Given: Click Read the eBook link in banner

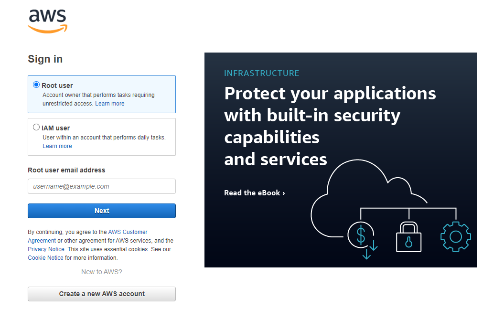Looking at the screenshot, I should coord(255,193).
